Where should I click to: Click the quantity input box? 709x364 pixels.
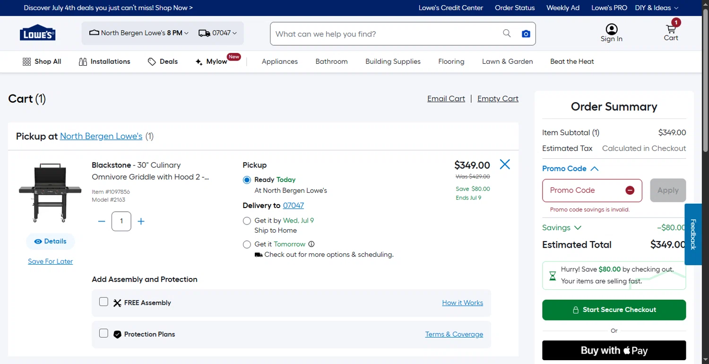coord(121,221)
